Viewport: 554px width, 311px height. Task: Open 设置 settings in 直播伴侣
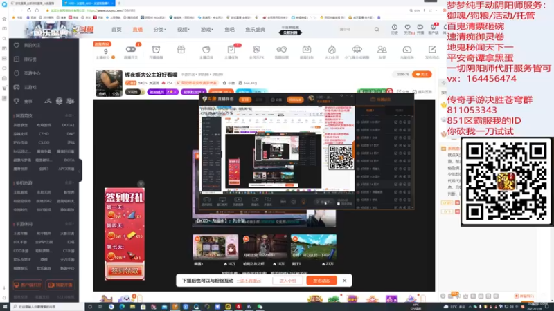(x=276, y=100)
